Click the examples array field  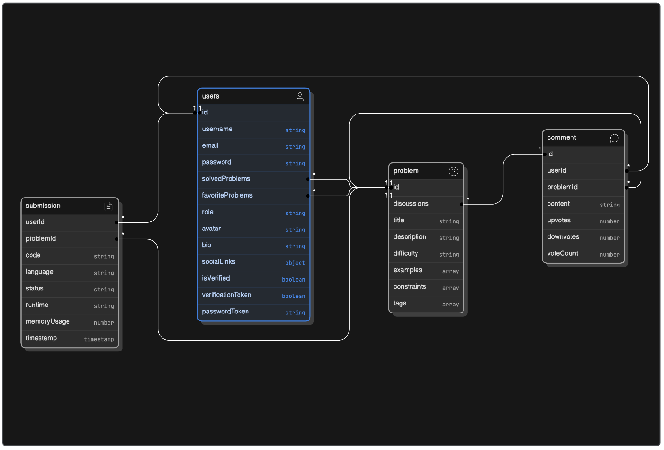426,270
